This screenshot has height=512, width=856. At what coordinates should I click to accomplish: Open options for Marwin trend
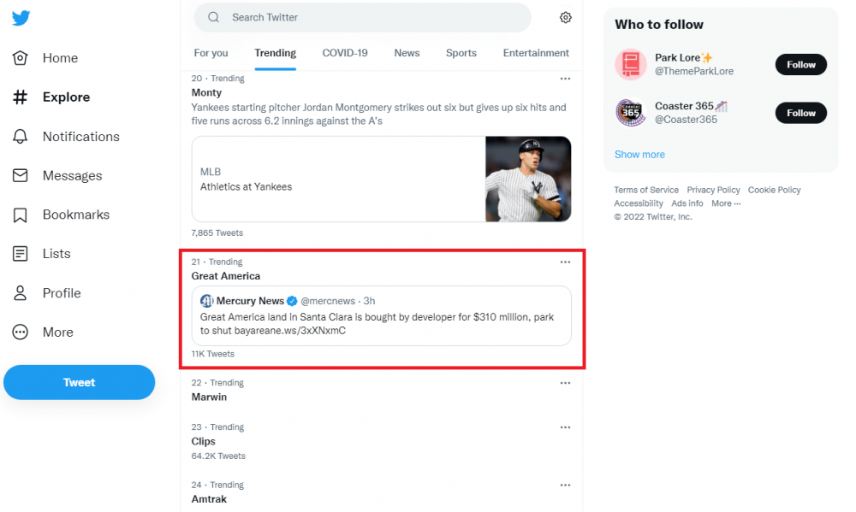(565, 384)
